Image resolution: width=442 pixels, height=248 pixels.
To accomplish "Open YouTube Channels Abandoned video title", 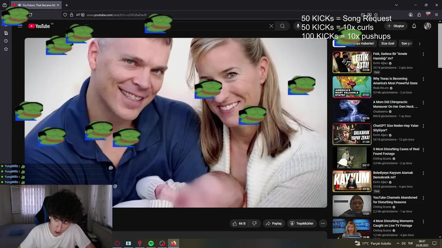I will point(395,200).
